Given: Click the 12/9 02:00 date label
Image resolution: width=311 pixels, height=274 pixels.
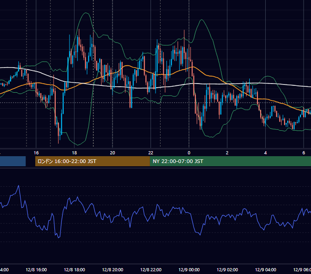Looking at the screenshot, I should pyautogui.click(x=227, y=269).
